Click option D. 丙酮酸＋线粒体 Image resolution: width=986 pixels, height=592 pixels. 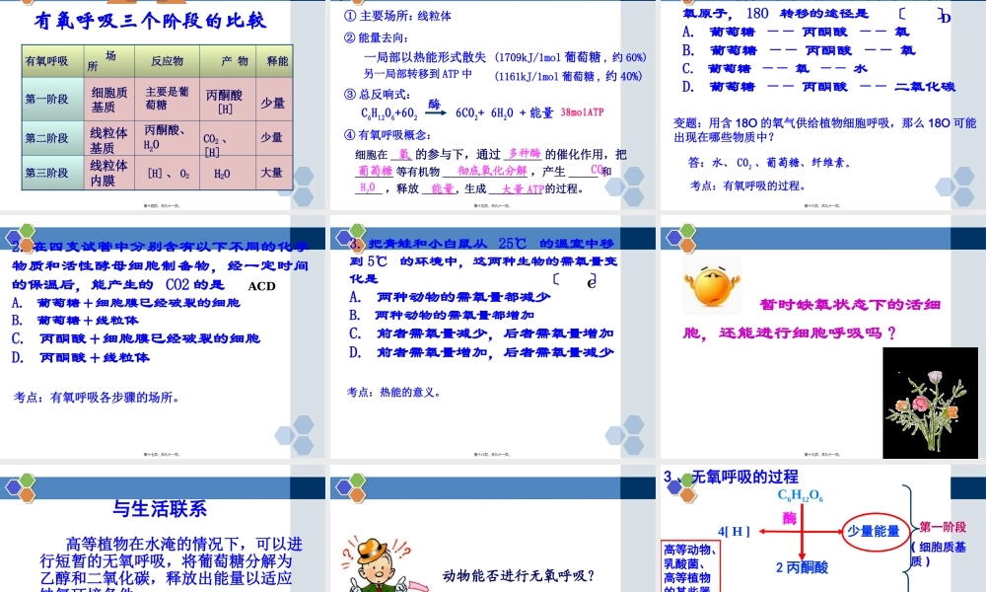(81, 358)
